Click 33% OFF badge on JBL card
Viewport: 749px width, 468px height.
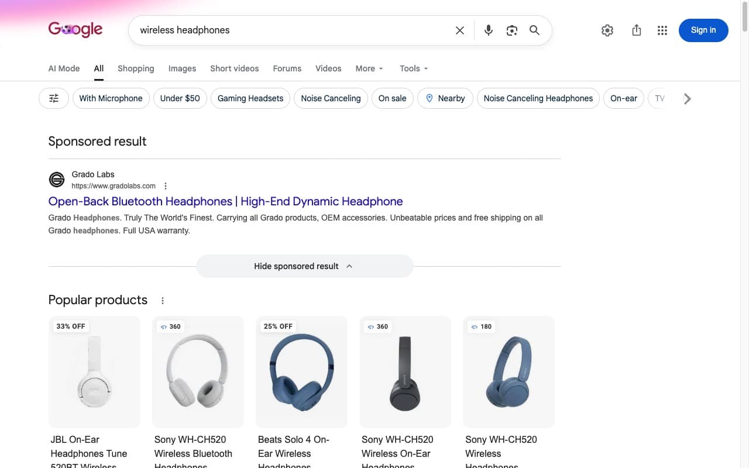[x=71, y=326]
